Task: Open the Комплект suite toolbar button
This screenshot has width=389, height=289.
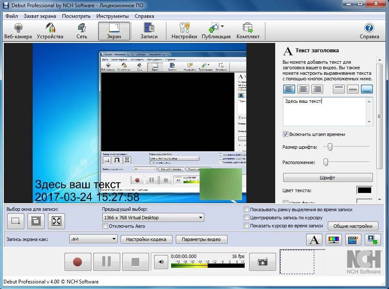Action: click(x=248, y=31)
